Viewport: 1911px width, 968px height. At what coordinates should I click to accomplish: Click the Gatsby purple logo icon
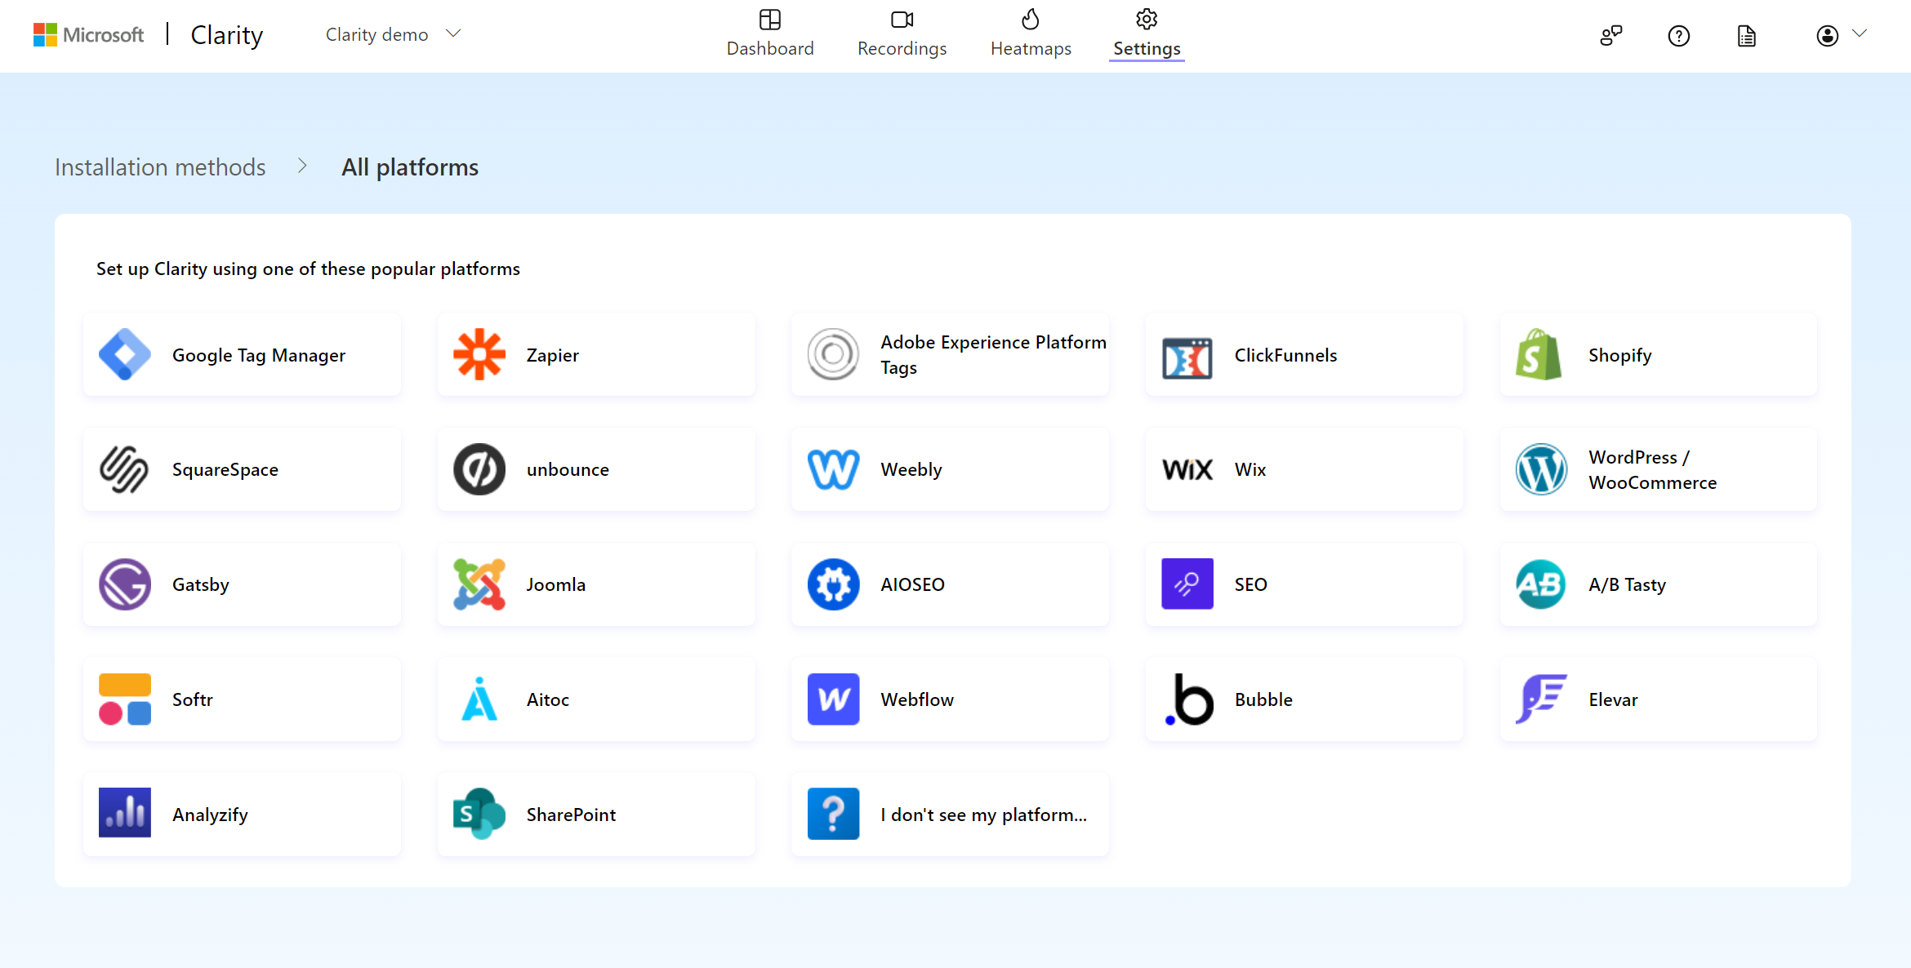coord(125,584)
